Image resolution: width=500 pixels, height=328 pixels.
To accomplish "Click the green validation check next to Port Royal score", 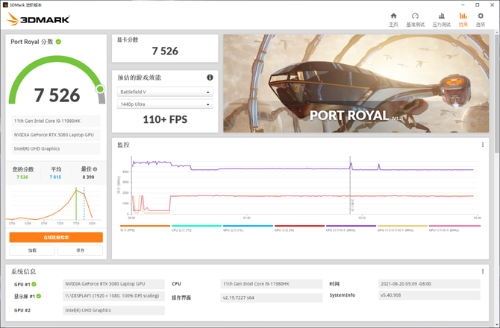I will (58, 42).
